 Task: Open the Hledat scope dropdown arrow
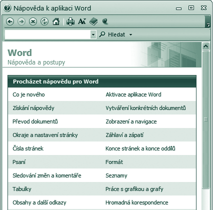pos(130,34)
